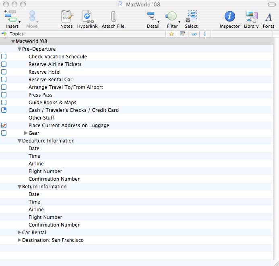Expand Destination: San Francisco topic
279x266 pixels.
[x=19, y=240]
